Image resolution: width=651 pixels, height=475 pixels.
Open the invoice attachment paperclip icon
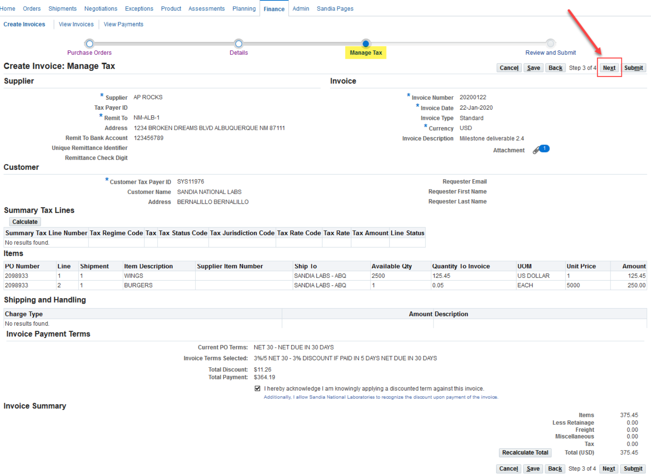pos(536,150)
